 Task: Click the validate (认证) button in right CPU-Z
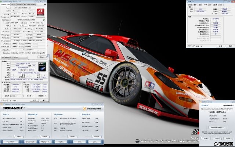point(220,46)
